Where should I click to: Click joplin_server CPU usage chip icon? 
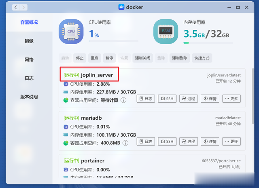point(66,84)
